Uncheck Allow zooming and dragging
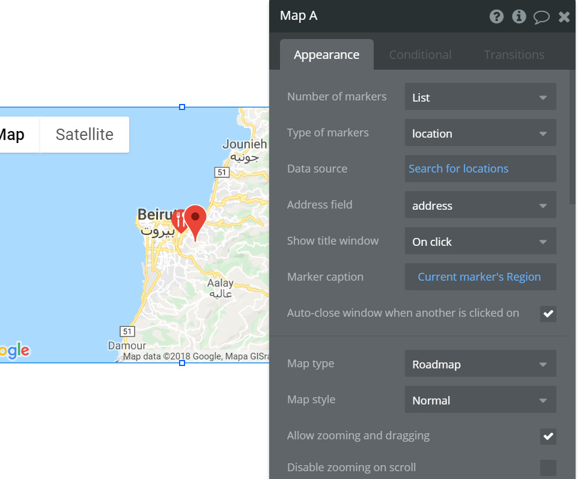578x479 pixels. tap(548, 436)
